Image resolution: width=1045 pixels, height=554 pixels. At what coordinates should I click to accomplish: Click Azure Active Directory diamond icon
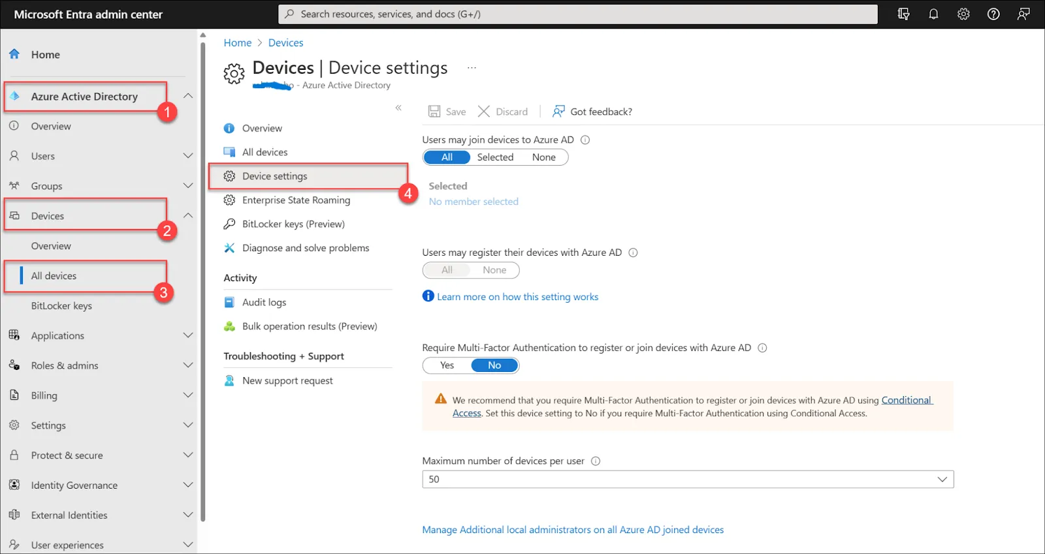pyautogui.click(x=14, y=96)
